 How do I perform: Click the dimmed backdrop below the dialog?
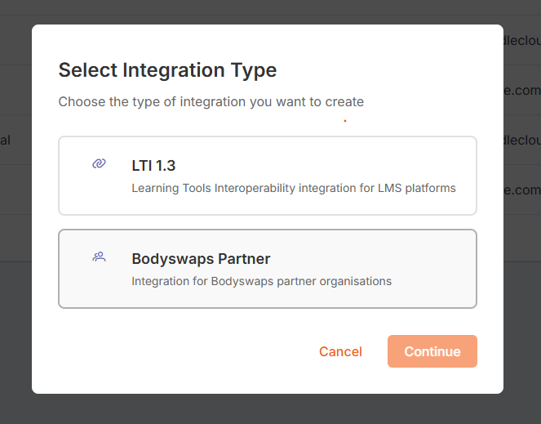click(269, 410)
